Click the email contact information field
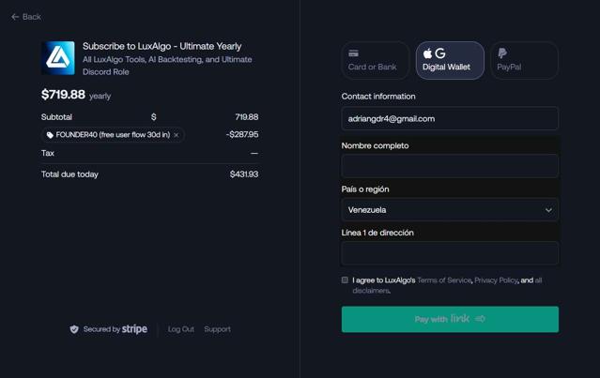The width and height of the screenshot is (600, 378). tap(450, 118)
